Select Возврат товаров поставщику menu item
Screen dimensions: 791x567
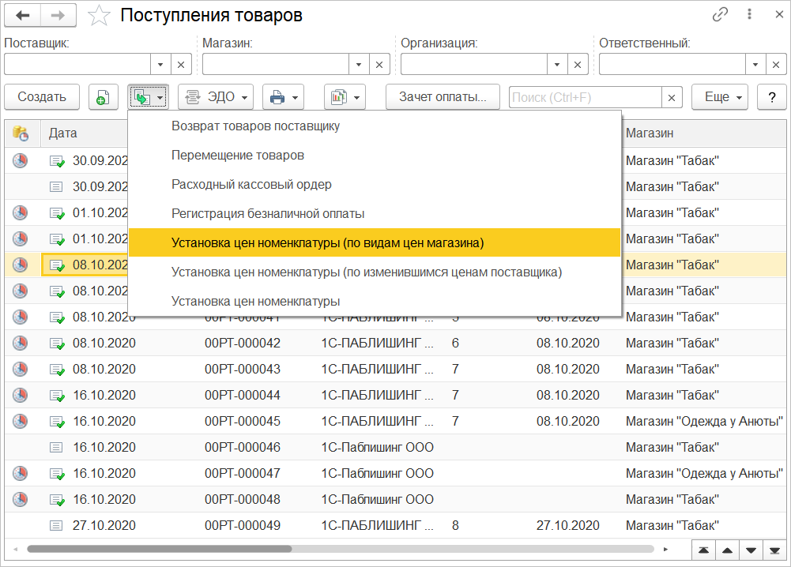(x=255, y=126)
